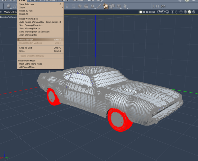Open the Selection menu in menu bar

point(35,1)
